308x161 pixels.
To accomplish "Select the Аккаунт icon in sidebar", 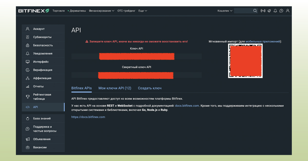I will (x=27, y=29).
